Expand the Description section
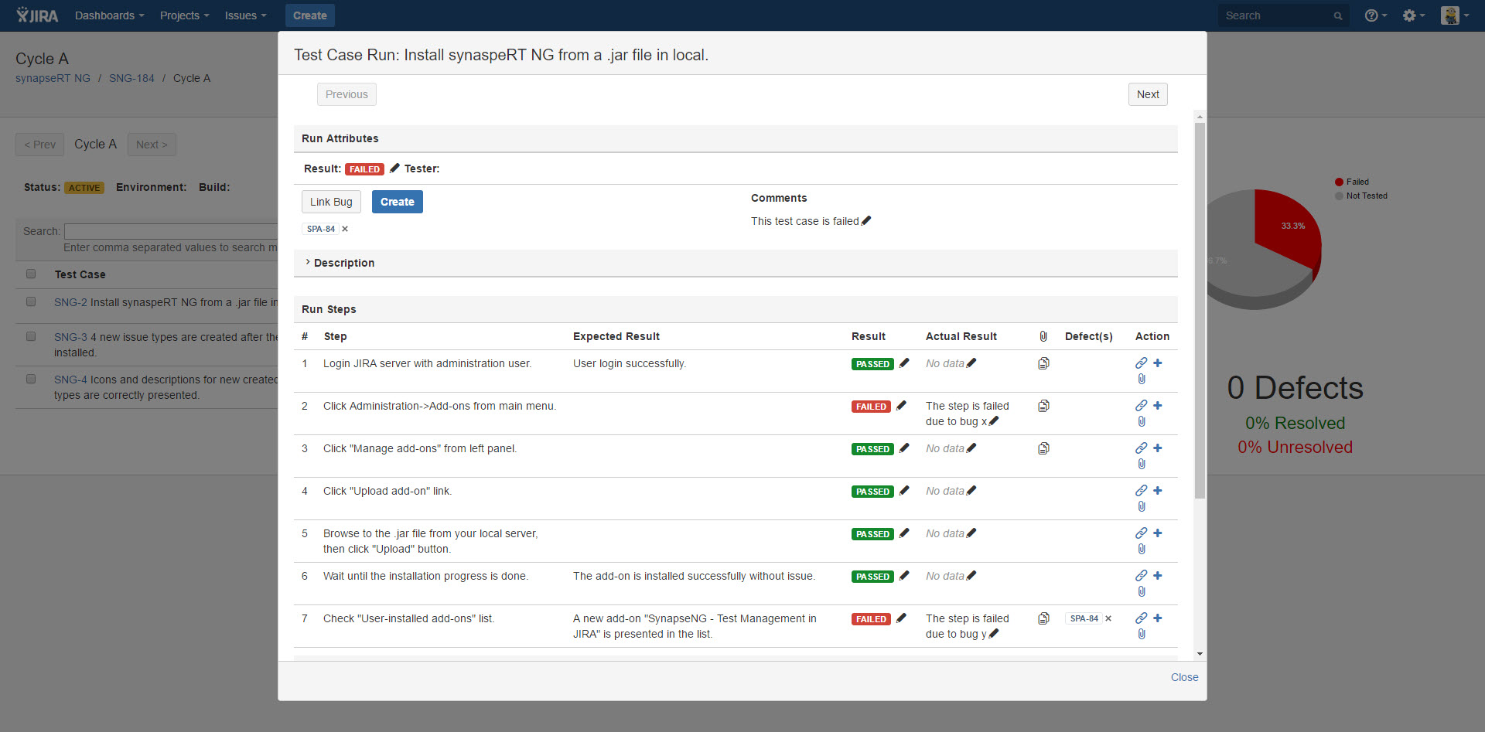This screenshot has width=1485, height=732. pos(340,263)
